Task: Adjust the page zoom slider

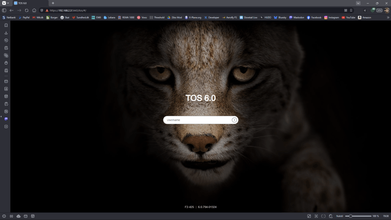Action: 351,216
